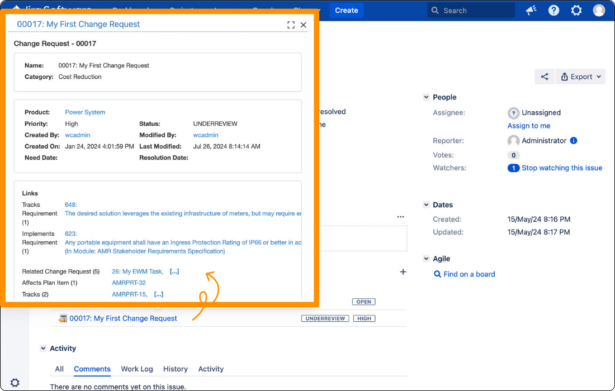Collapse the Activity section
Viewport: 615px width, 391px height.
[44, 348]
